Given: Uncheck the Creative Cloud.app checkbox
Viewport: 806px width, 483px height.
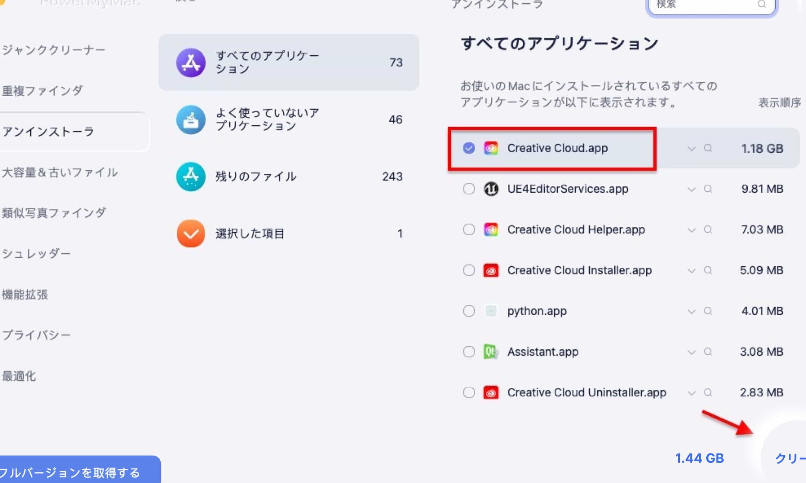Looking at the screenshot, I should click(x=469, y=148).
